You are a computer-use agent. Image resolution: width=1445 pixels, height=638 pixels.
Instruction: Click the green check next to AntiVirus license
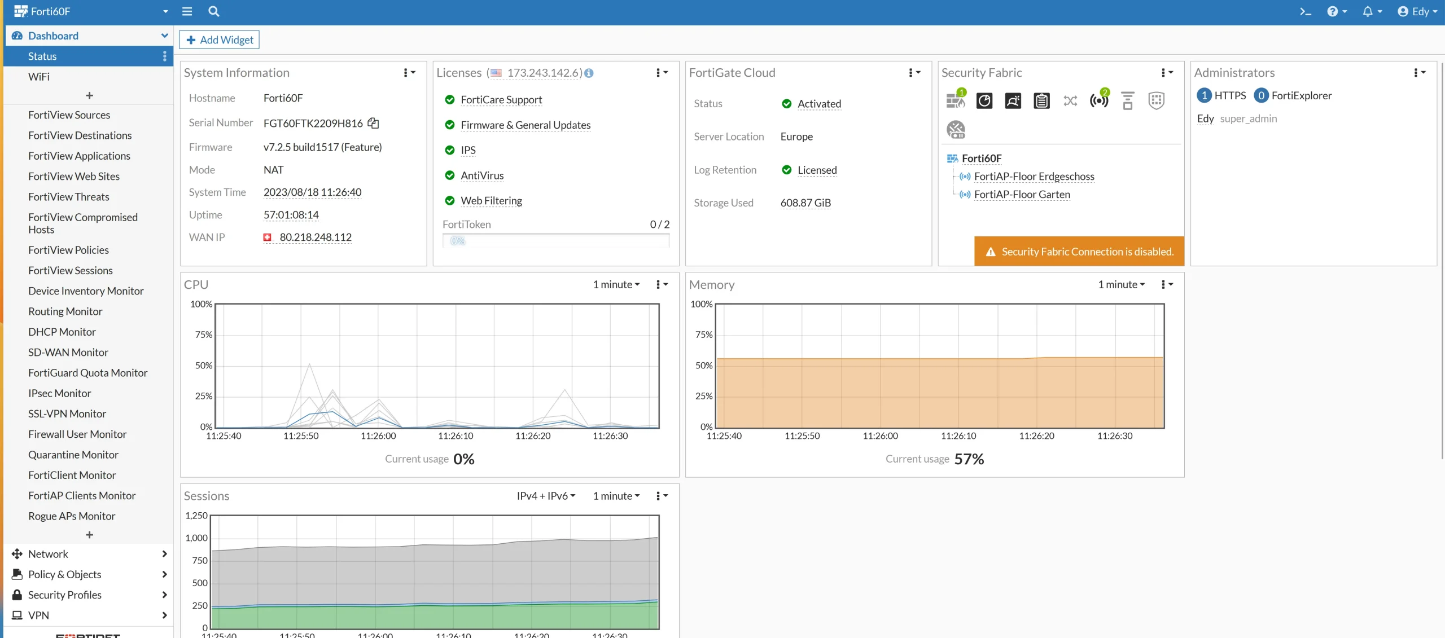[449, 175]
